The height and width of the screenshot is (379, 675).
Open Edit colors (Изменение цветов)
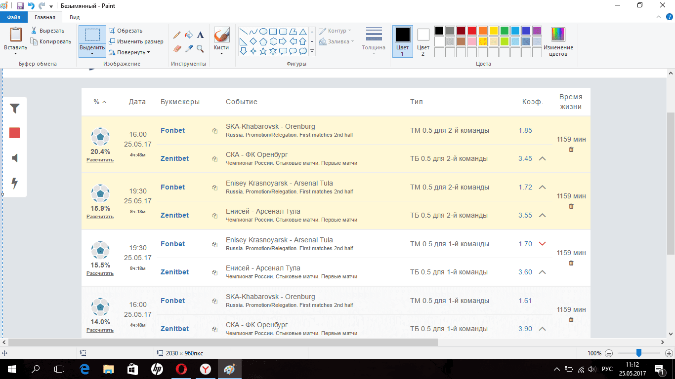(558, 41)
